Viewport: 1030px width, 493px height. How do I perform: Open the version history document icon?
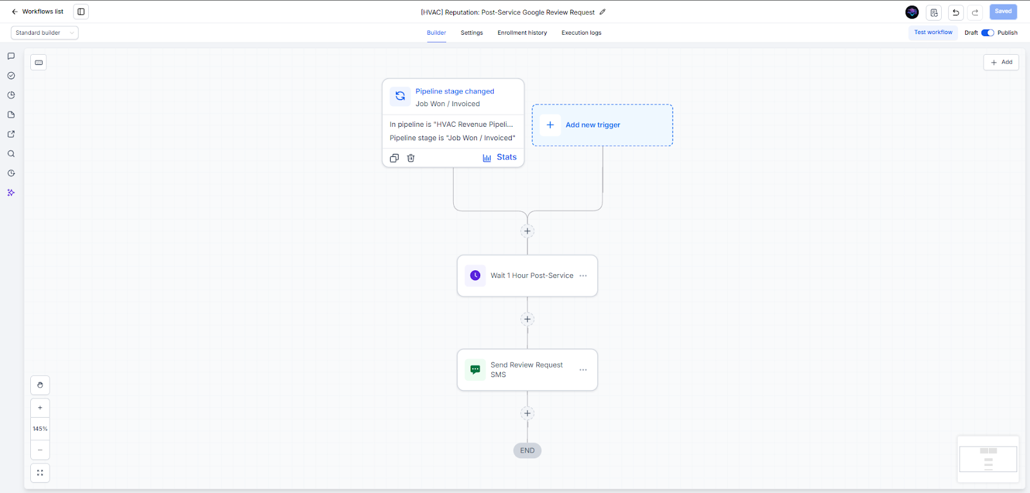tap(934, 12)
